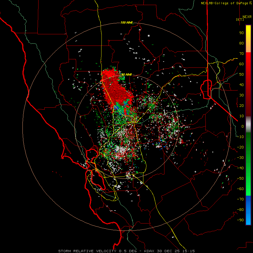Click the gray zero-velocity segment of the color bar
The width and height of the screenshot is (253, 253).
pyautogui.click(x=248, y=125)
